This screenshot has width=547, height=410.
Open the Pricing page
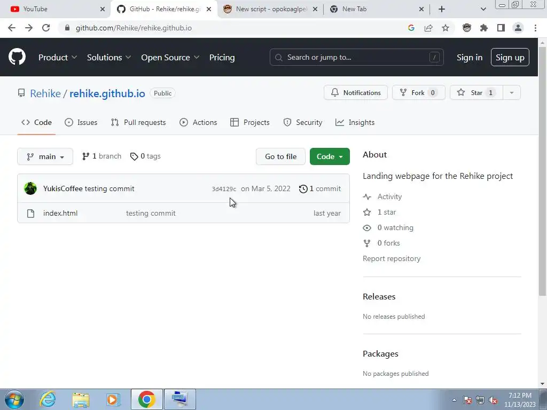(222, 58)
